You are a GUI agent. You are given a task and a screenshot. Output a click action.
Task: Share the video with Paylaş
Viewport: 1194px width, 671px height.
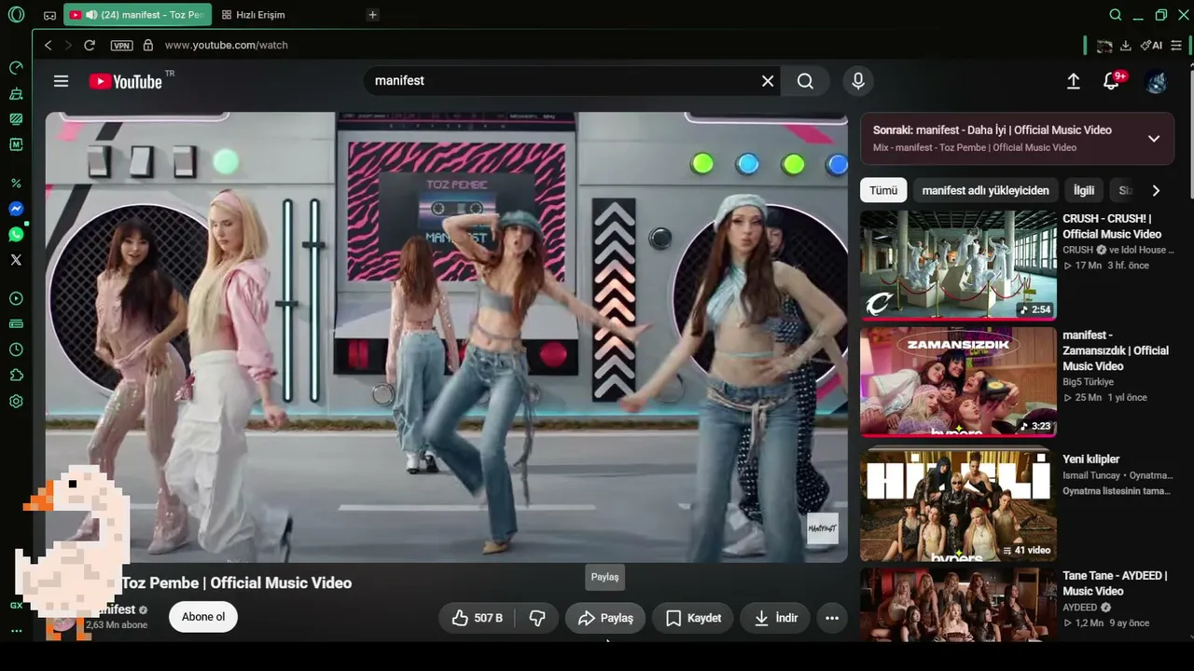point(605,618)
